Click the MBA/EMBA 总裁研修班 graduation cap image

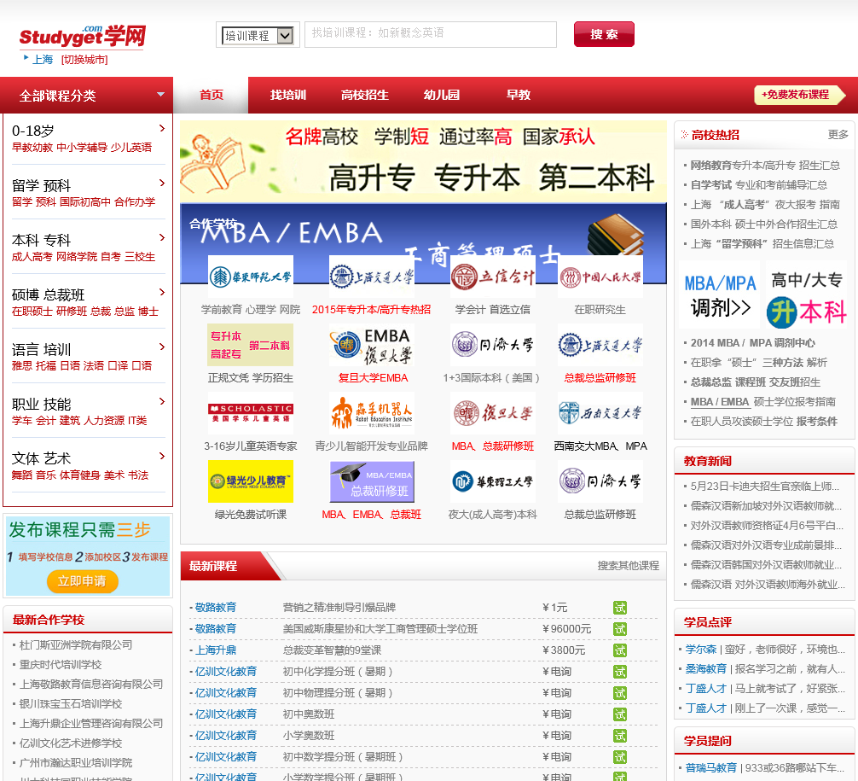(372, 481)
